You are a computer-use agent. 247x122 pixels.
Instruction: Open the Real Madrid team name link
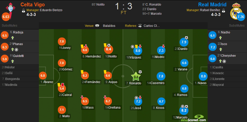coord(212,4)
